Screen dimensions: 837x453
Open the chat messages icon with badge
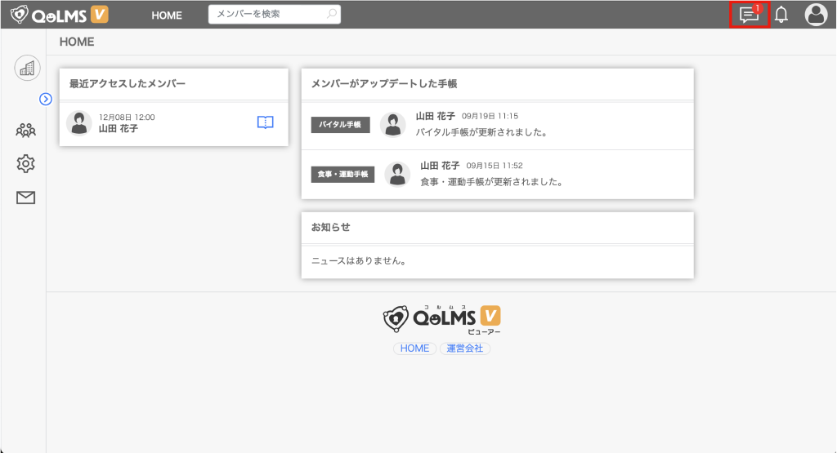click(749, 15)
